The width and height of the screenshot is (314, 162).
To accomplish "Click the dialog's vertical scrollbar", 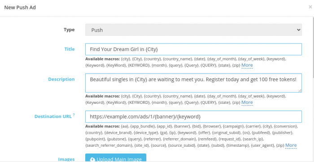I will [313, 48].
